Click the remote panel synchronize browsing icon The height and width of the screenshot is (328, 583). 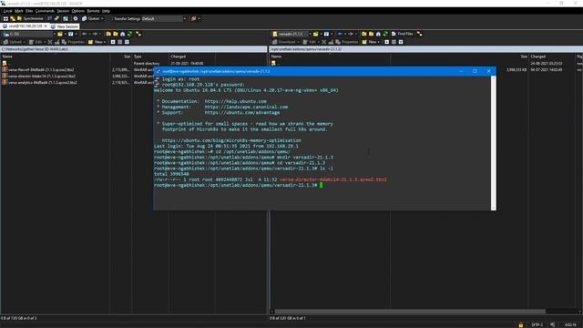point(420,34)
